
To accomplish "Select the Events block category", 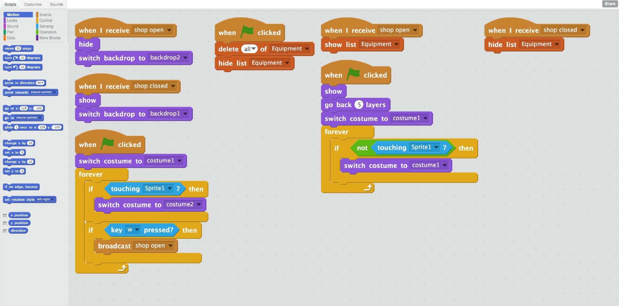I will click(46, 14).
